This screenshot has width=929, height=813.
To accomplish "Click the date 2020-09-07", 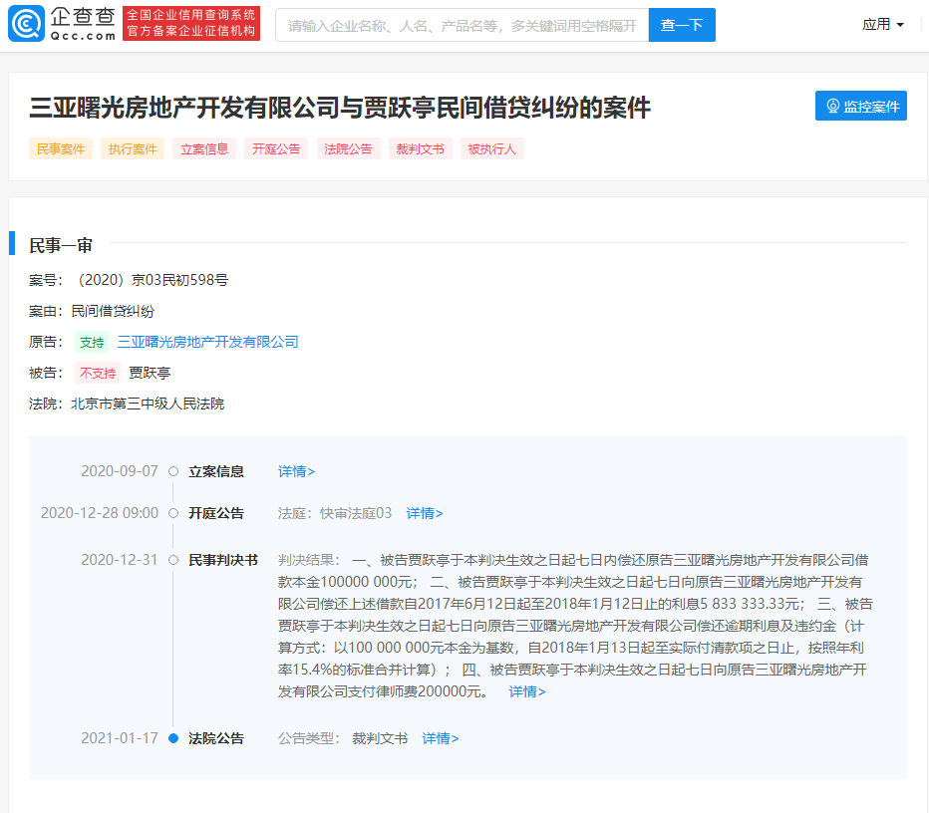I will [x=120, y=471].
